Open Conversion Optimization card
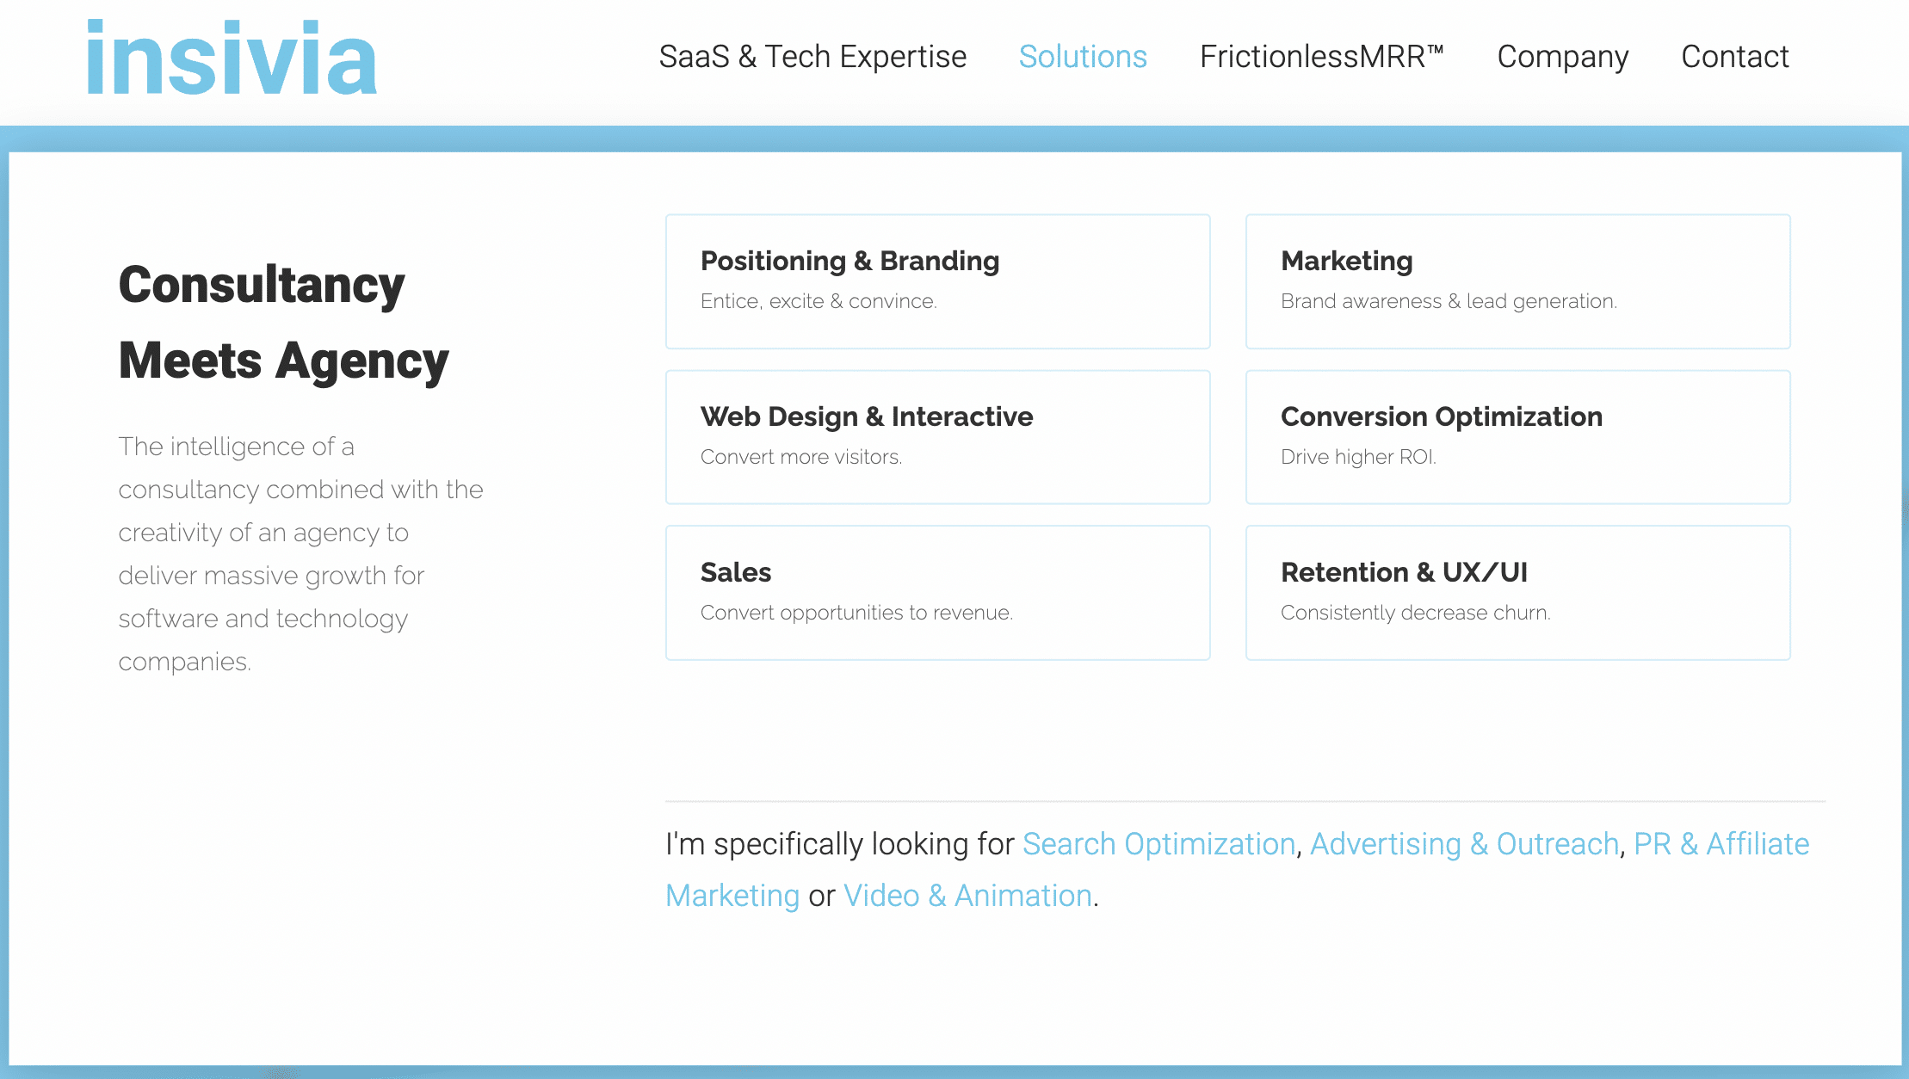This screenshot has height=1079, width=1909. [1518, 437]
